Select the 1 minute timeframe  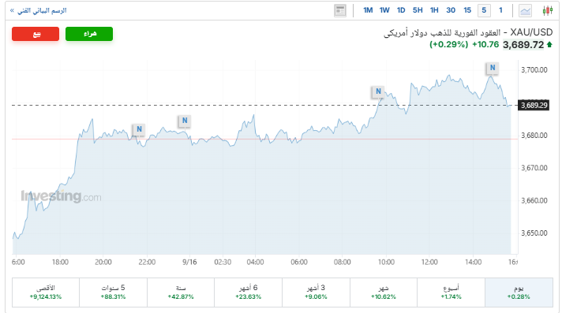pos(500,10)
